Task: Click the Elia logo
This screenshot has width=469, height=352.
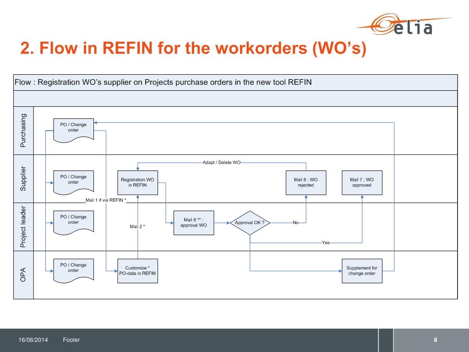Action: coord(404,24)
